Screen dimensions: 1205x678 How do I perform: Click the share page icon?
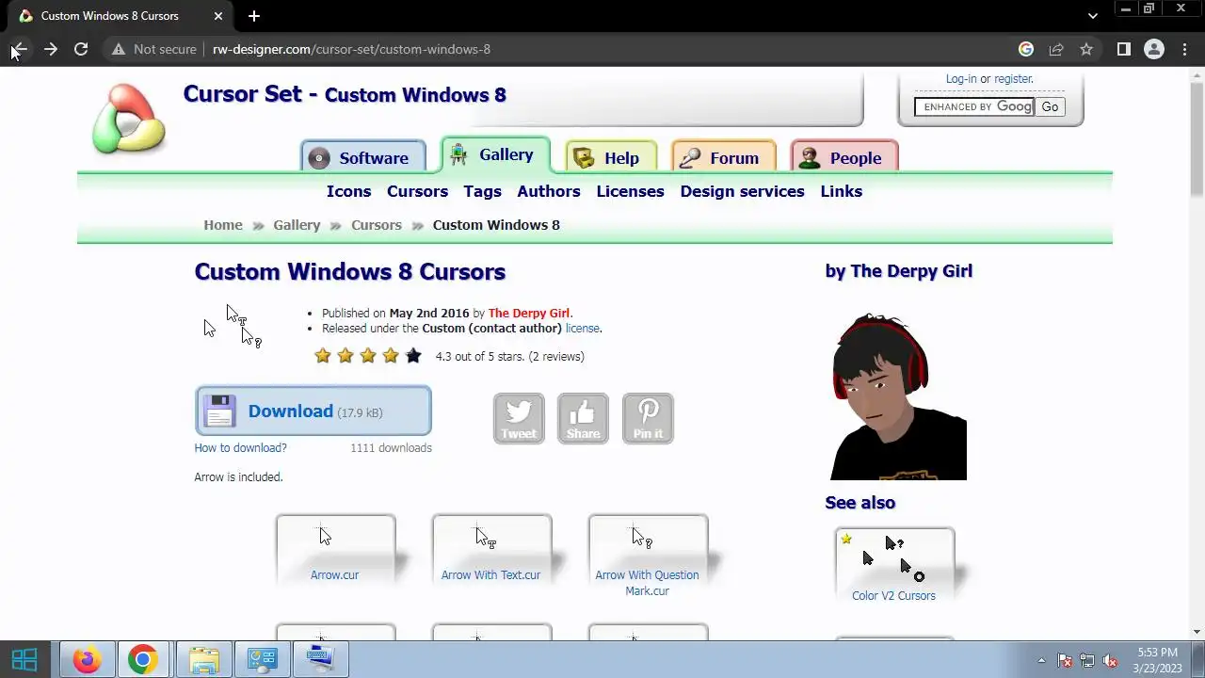click(x=1056, y=49)
